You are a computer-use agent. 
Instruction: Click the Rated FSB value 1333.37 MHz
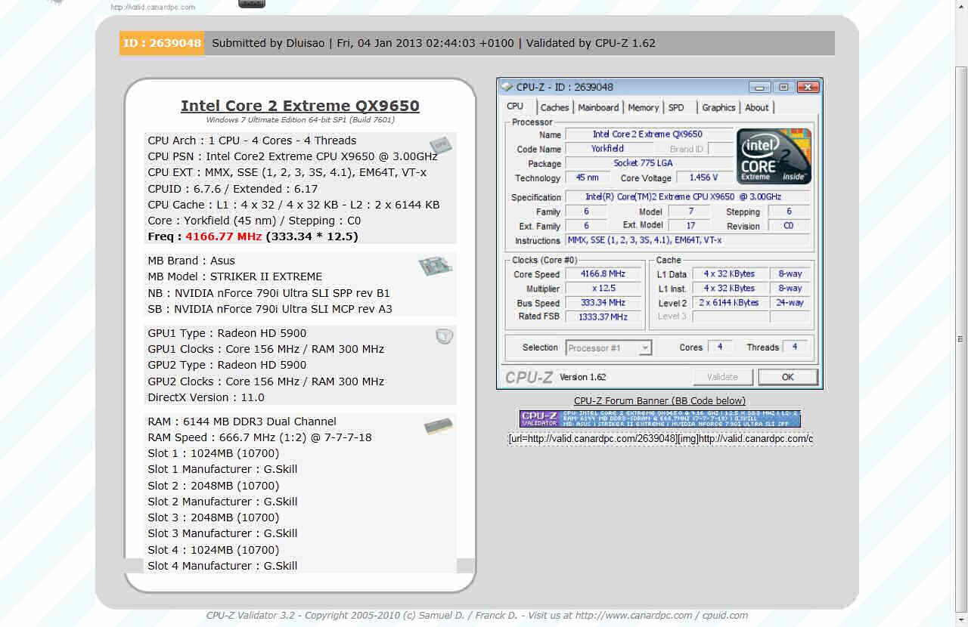click(603, 317)
